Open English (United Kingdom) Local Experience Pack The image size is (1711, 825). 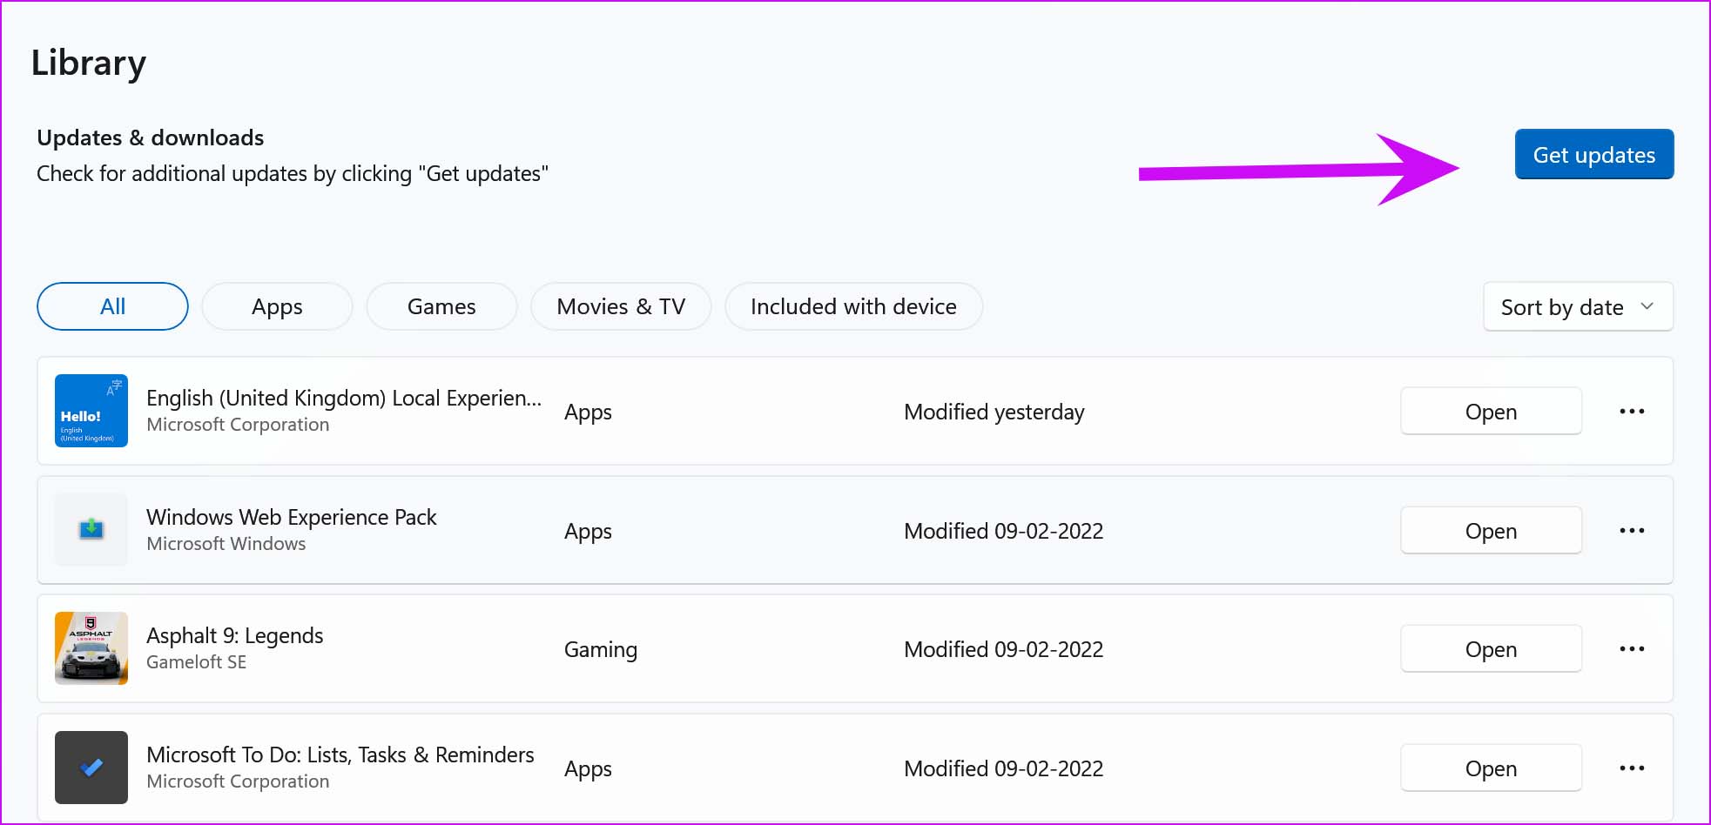point(1491,411)
